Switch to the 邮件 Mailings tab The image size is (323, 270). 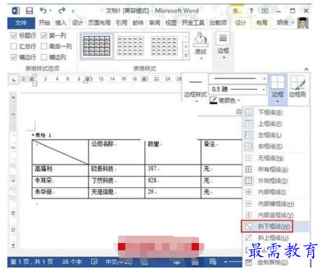138,23
